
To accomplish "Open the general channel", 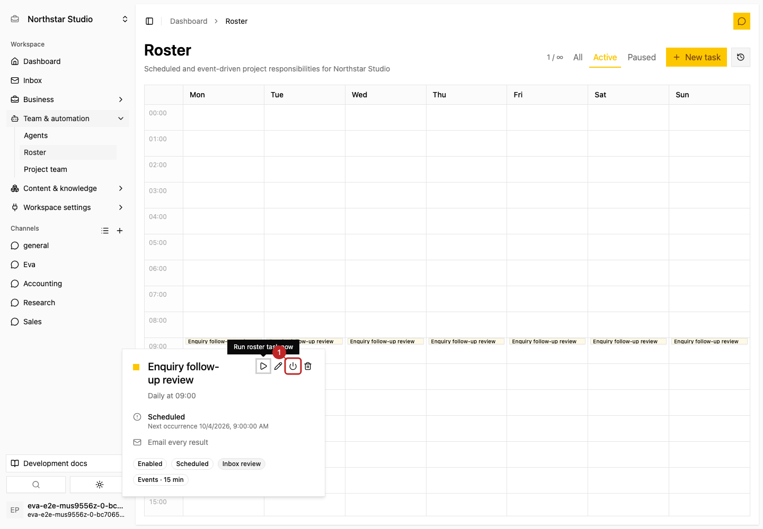I will click(x=68, y=245).
